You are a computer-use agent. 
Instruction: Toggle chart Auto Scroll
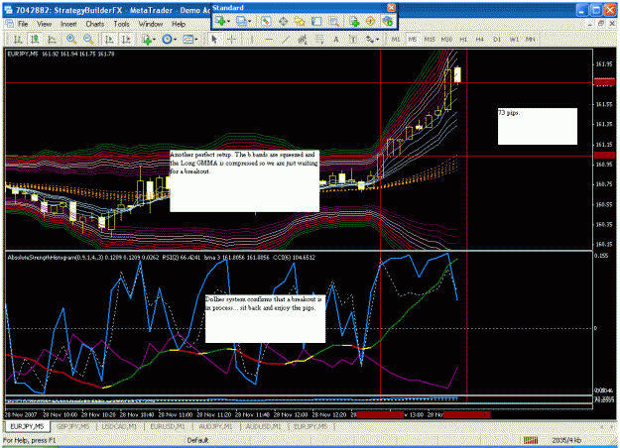(109, 39)
